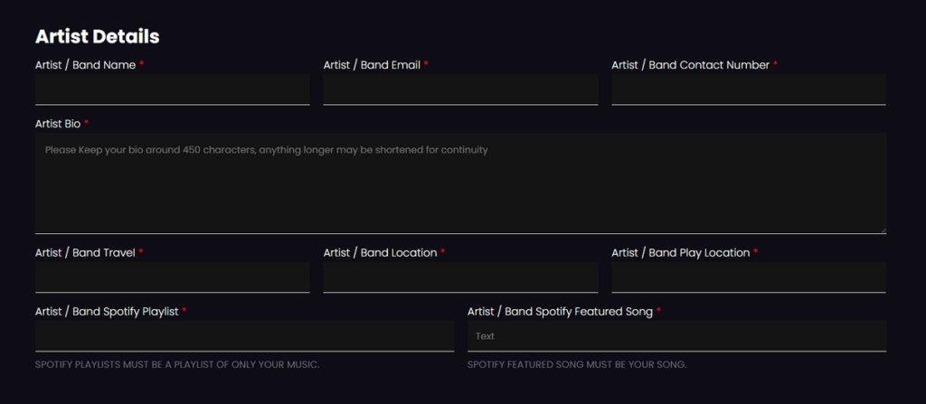Focus the Artist / Band Travel input field

(172, 277)
